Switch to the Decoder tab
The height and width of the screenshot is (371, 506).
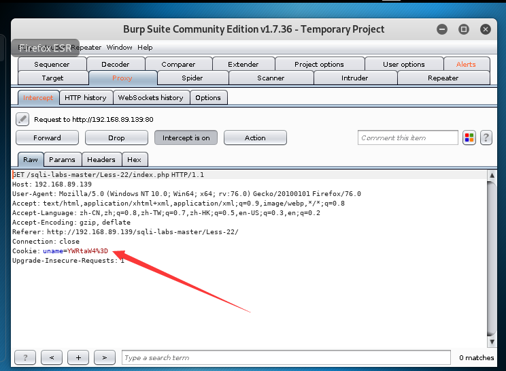pyautogui.click(x=116, y=64)
